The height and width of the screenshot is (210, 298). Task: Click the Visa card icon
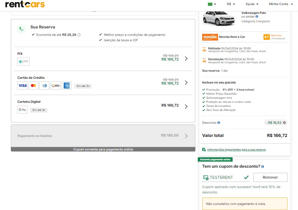pyautogui.click(x=22, y=86)
